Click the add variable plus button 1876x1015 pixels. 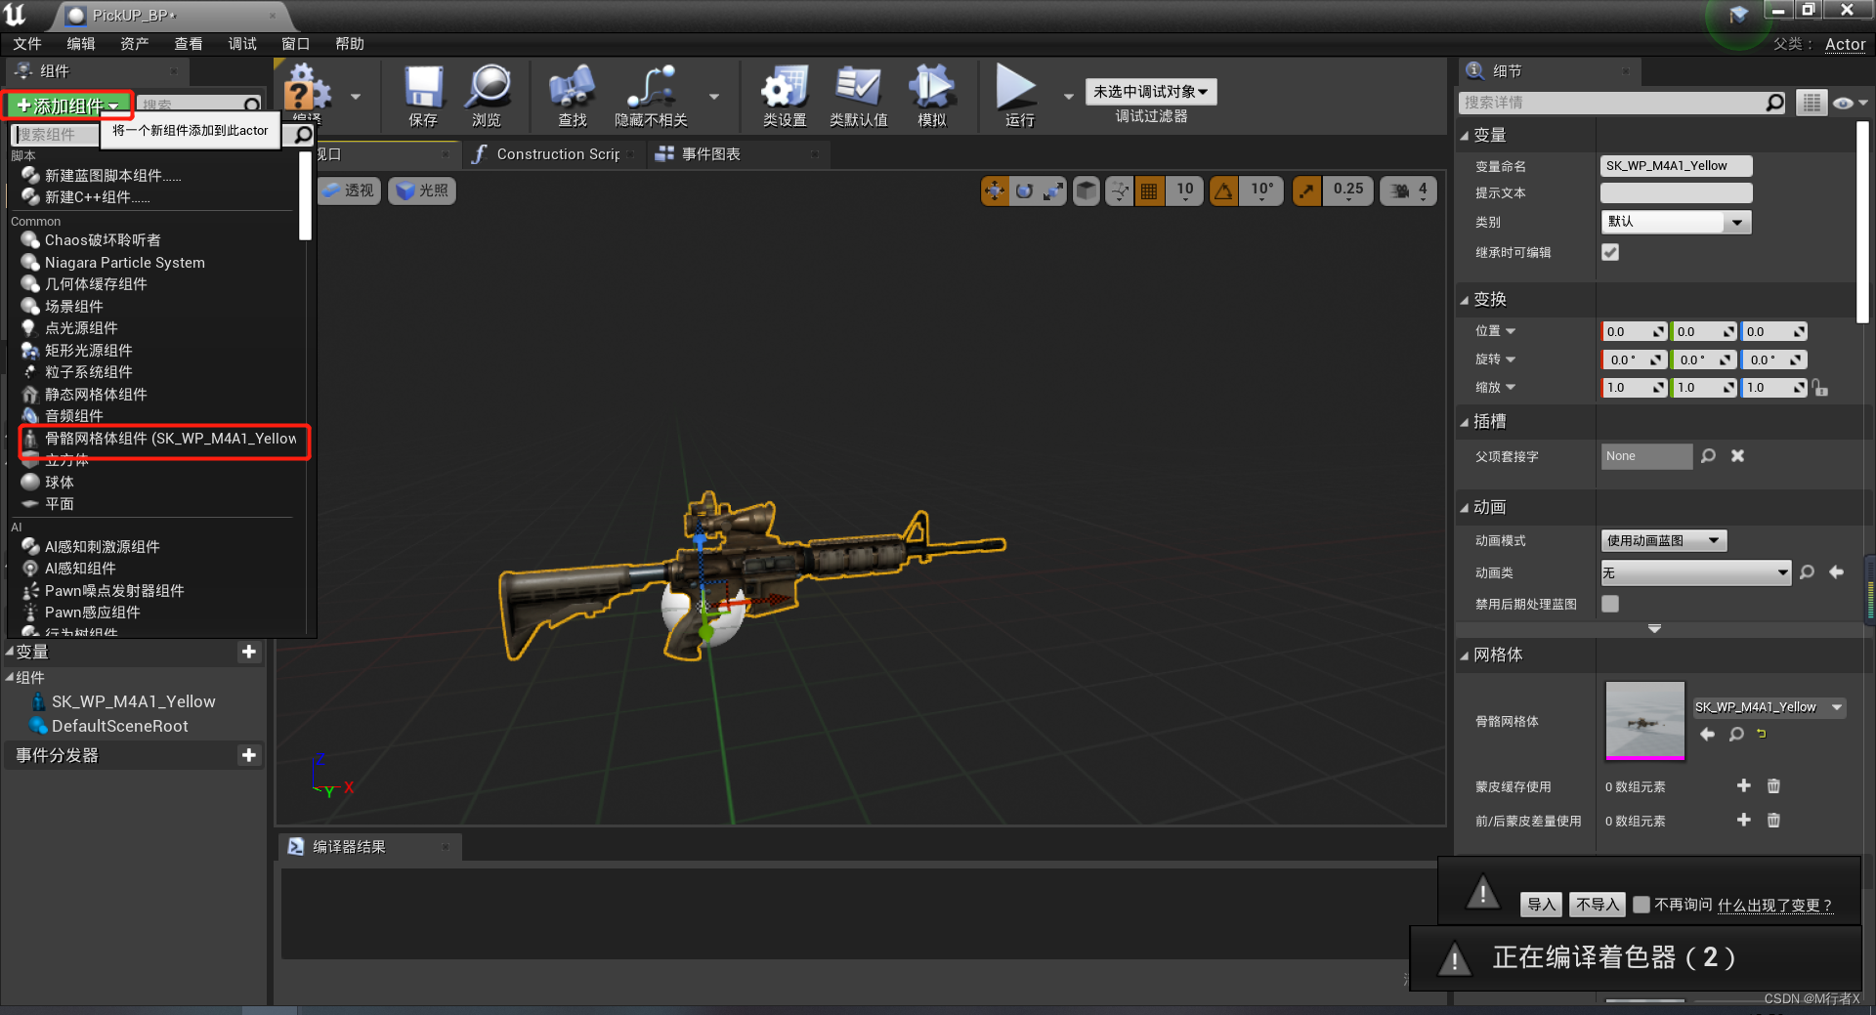point(249,652)
